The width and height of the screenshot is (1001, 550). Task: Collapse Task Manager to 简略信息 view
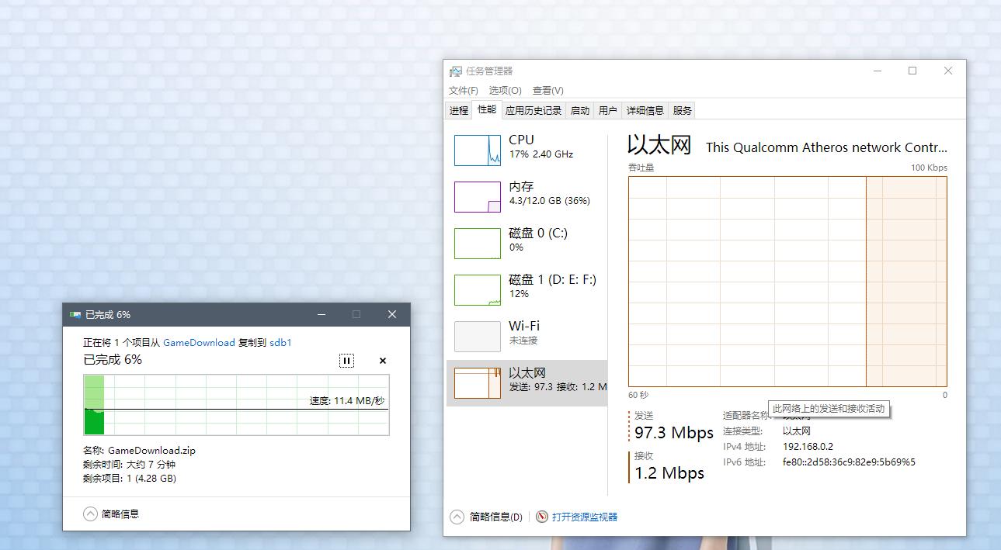(x=457, y=517)
